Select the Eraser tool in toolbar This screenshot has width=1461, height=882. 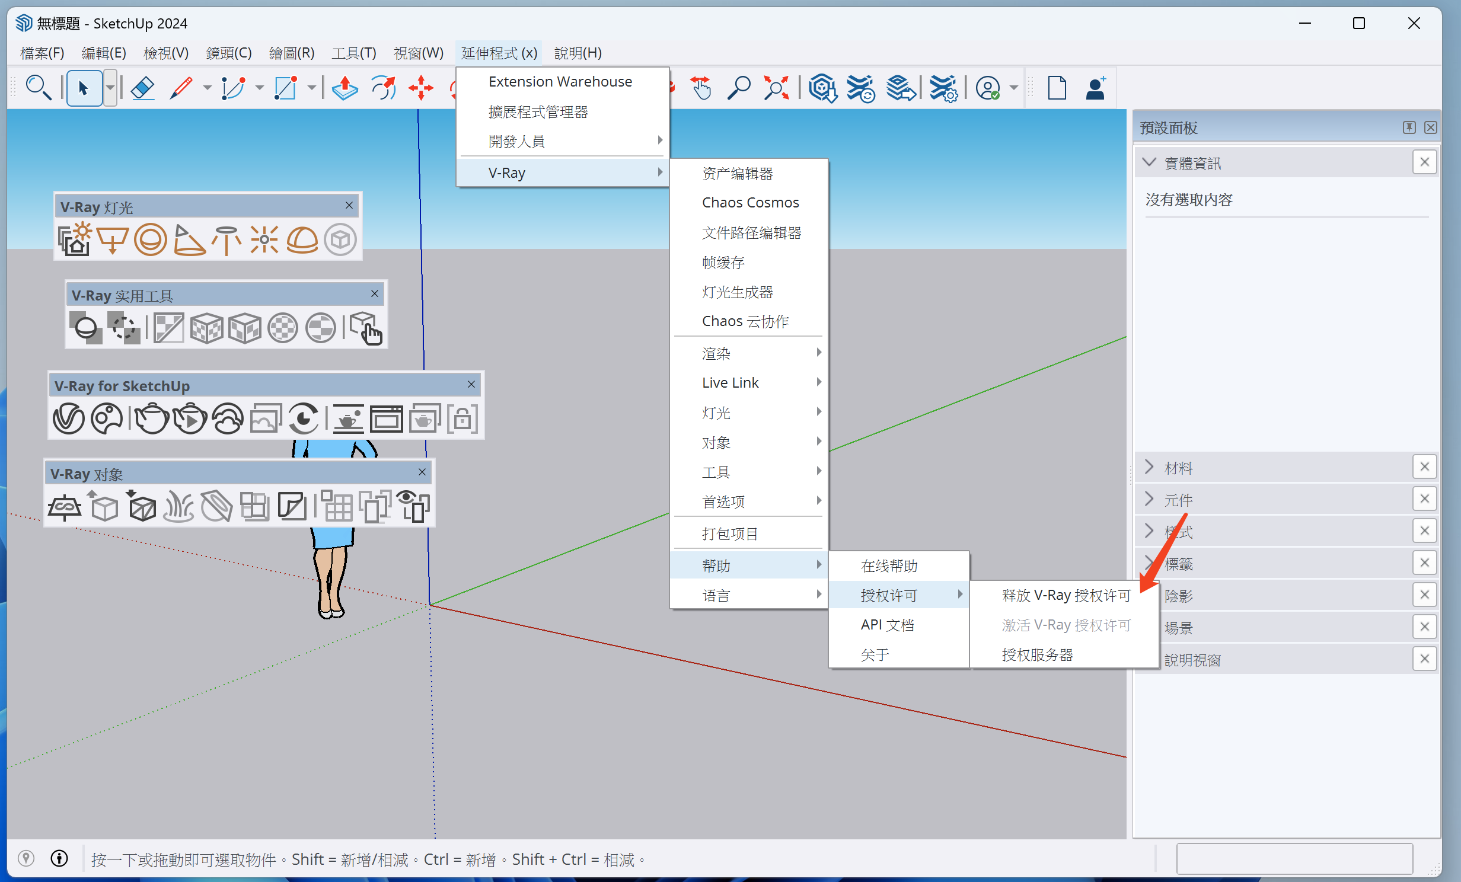point(142,89)
